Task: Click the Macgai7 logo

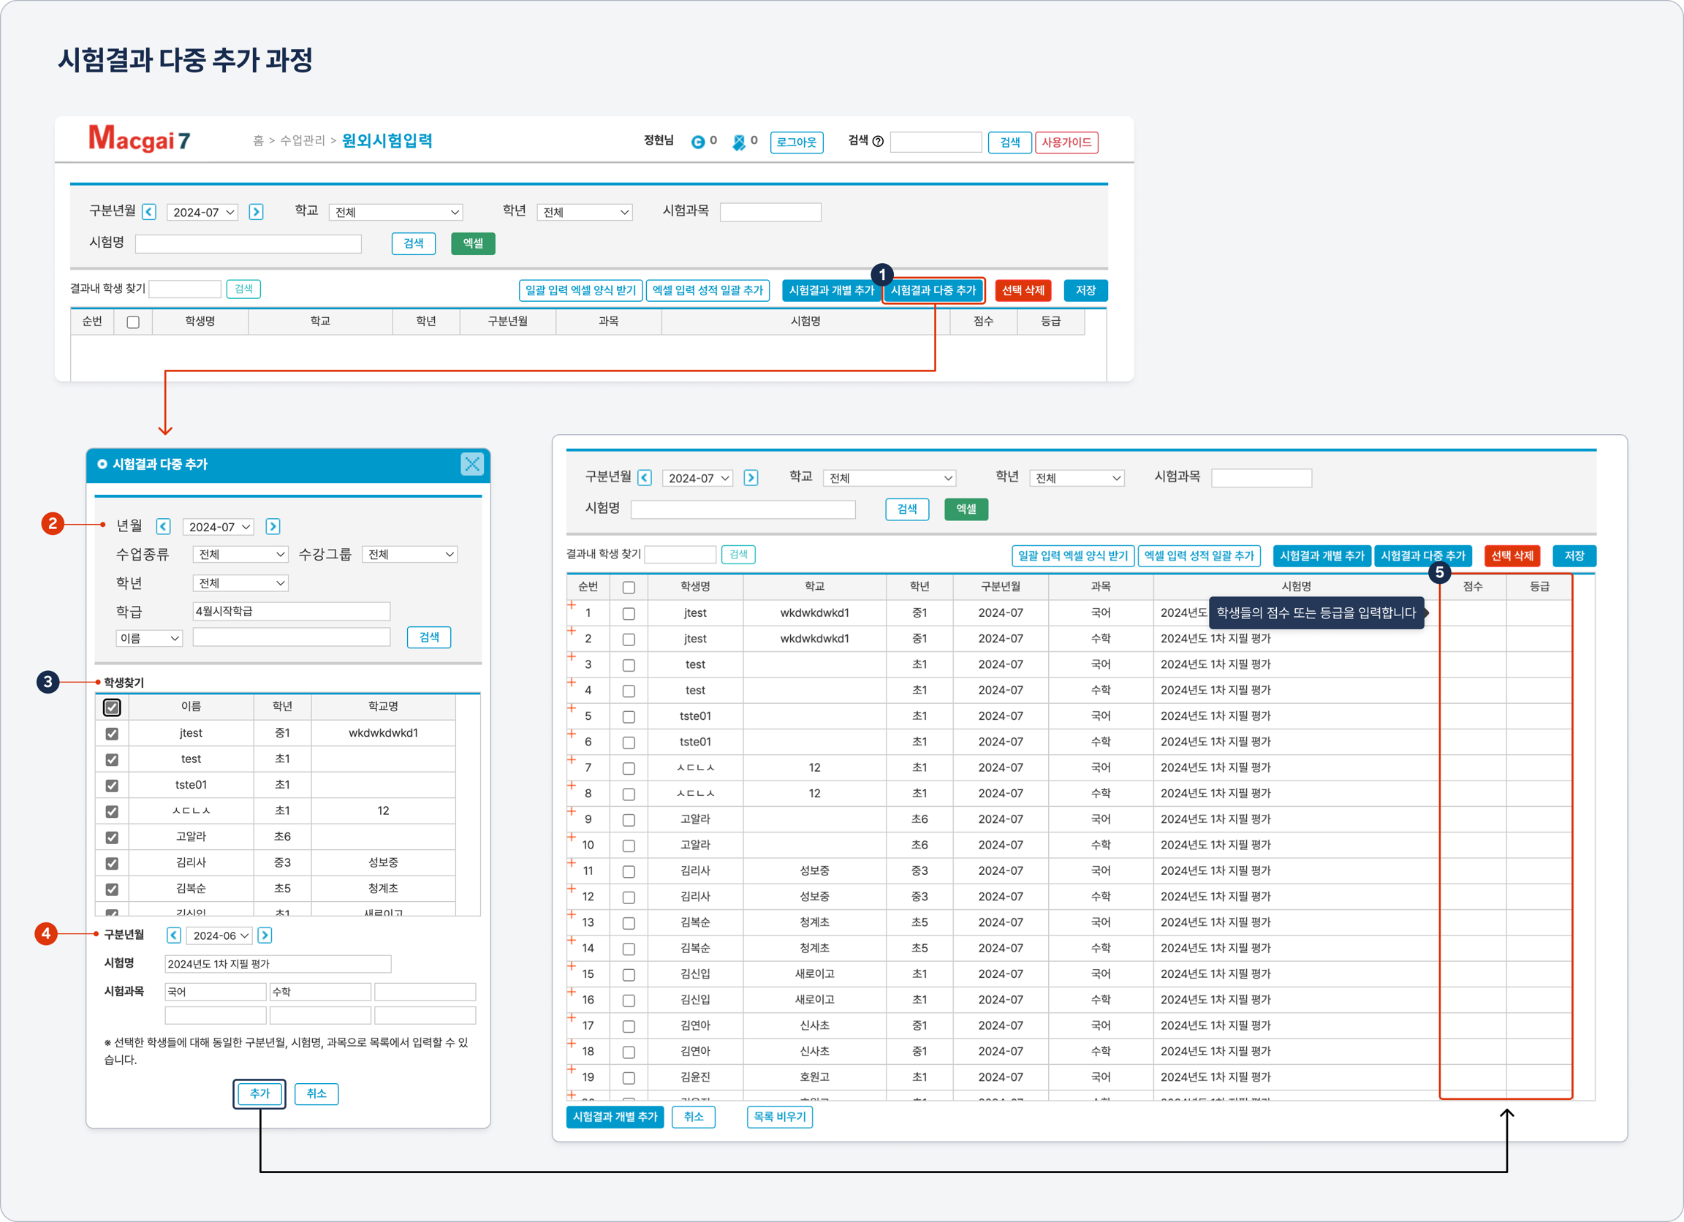Action: click(139, 139)
